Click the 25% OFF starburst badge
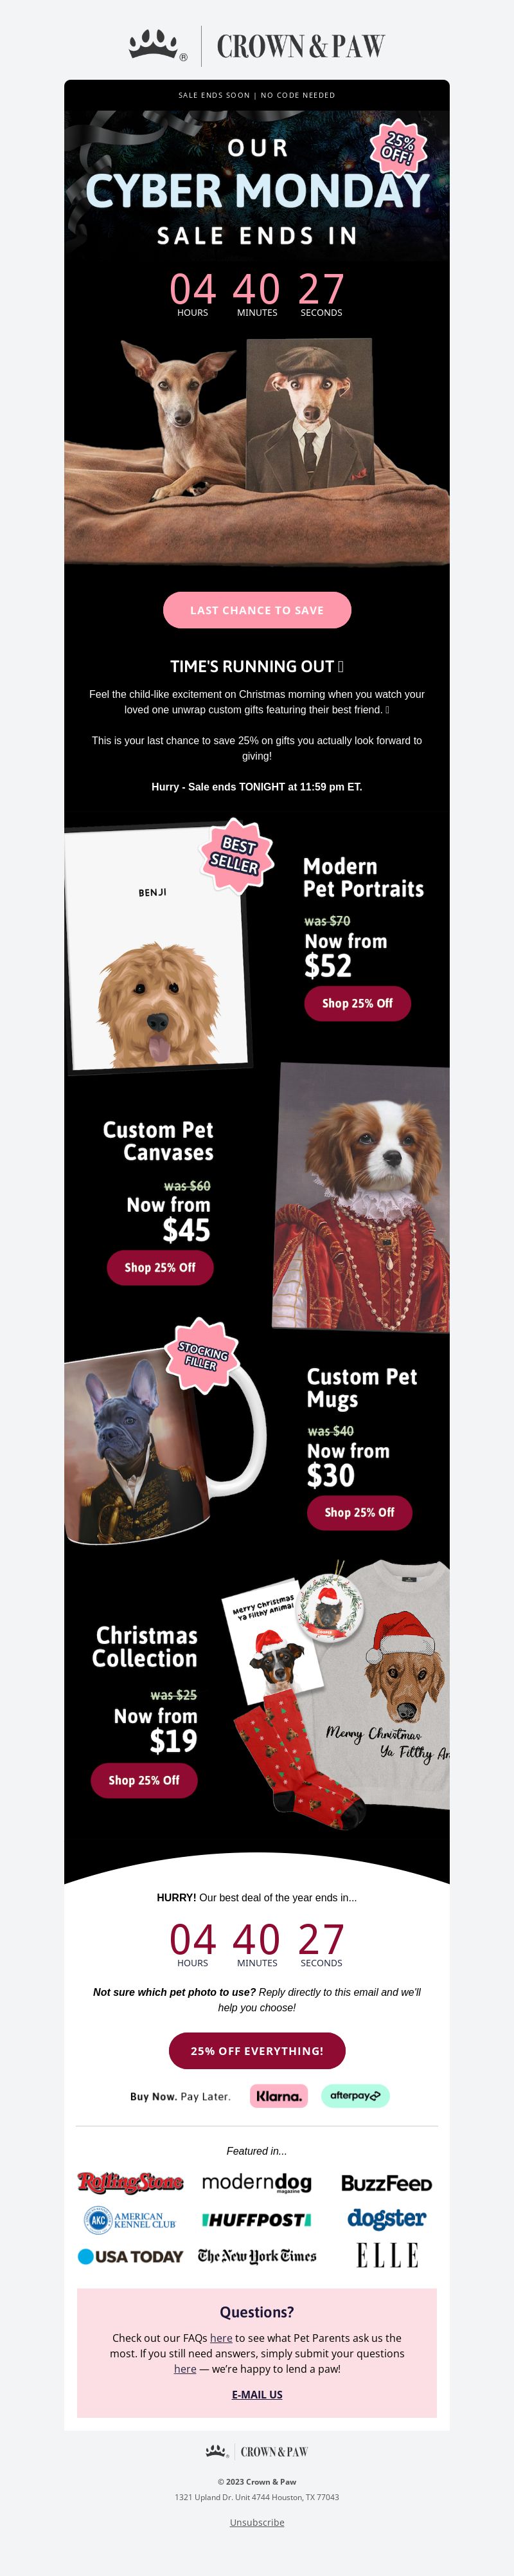The width and height of the screenshot is (514, 2576). pos(398,147)
